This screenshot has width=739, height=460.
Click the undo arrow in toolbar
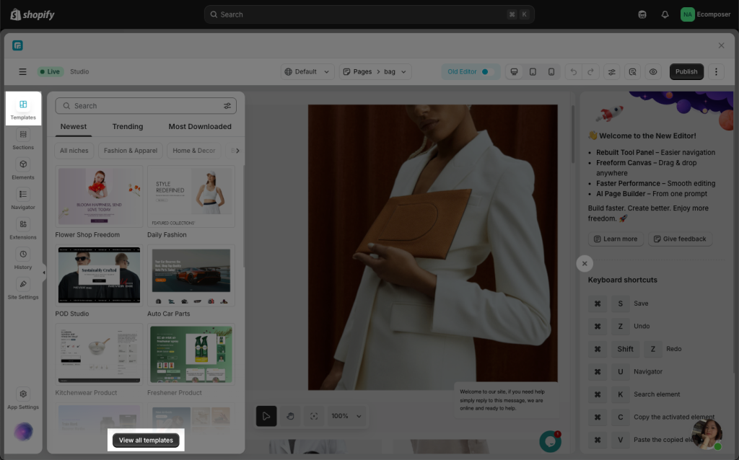tap(573, 72)
